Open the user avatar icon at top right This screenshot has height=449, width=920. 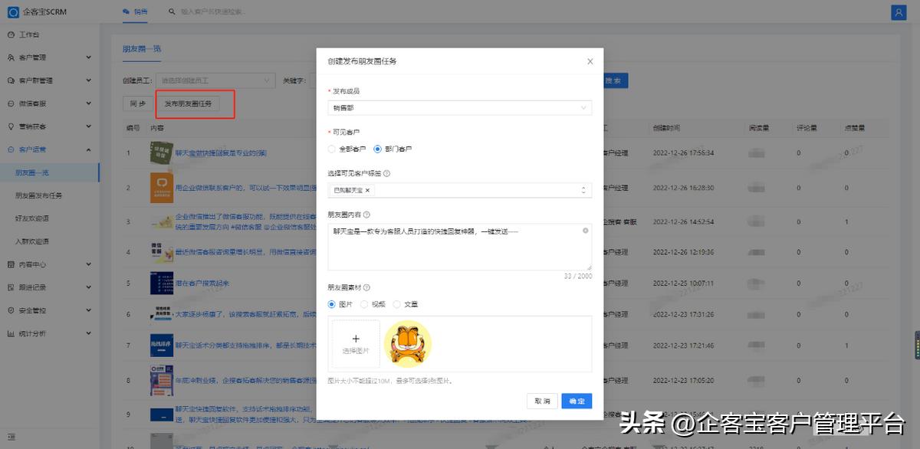click(898, 11)
